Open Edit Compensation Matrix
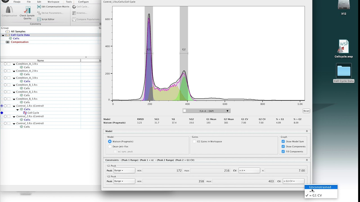The height and width of the screenshot is (202, 360). coord(53,6)
